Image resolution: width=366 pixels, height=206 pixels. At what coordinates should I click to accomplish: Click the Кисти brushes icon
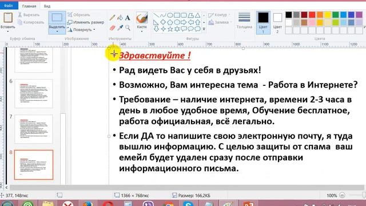(x=142, y=18)
